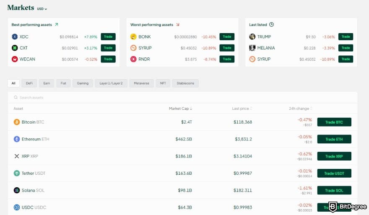Focus the Search assets field
This screenshot has height=215, width=369.
[182, 97]
